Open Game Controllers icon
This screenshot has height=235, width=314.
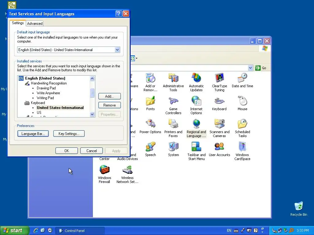coord(173,105)
